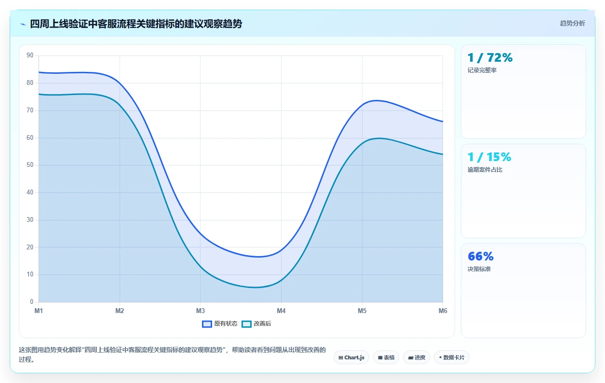605x383 pixels.
Task: Click the 66% value text
Action: [481, 257]
